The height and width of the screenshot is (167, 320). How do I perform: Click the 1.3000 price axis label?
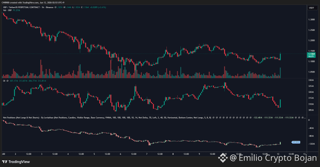tap(311, 20)
